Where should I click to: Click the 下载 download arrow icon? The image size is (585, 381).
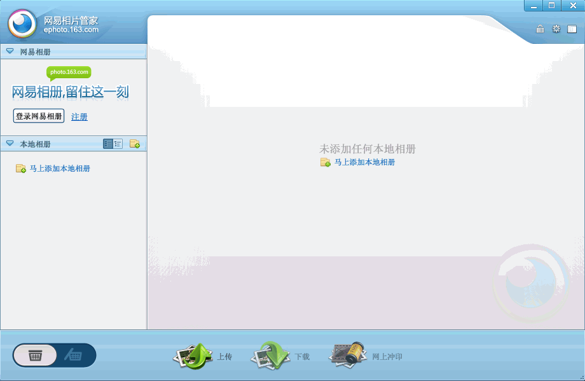click(270, 356)
